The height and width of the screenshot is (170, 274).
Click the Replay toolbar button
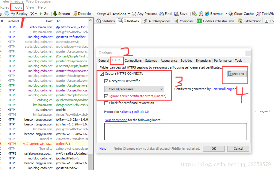click(19, 14)
